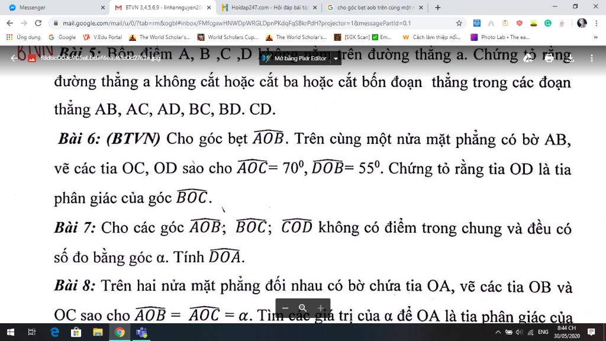Close the Messenger tab
Viewport: 606px width, 341px height.
[102, 7]
